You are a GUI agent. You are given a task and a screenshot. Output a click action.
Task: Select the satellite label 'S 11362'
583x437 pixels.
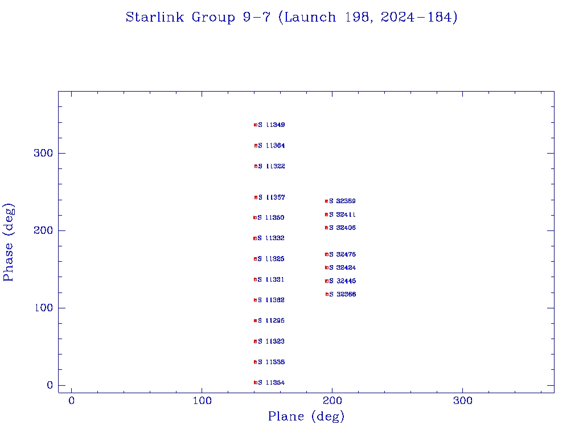pyautogui.click(x=271, y=300)
